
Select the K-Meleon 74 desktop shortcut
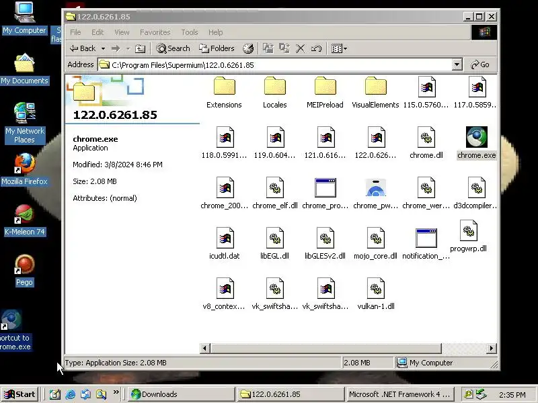(24, 220)
